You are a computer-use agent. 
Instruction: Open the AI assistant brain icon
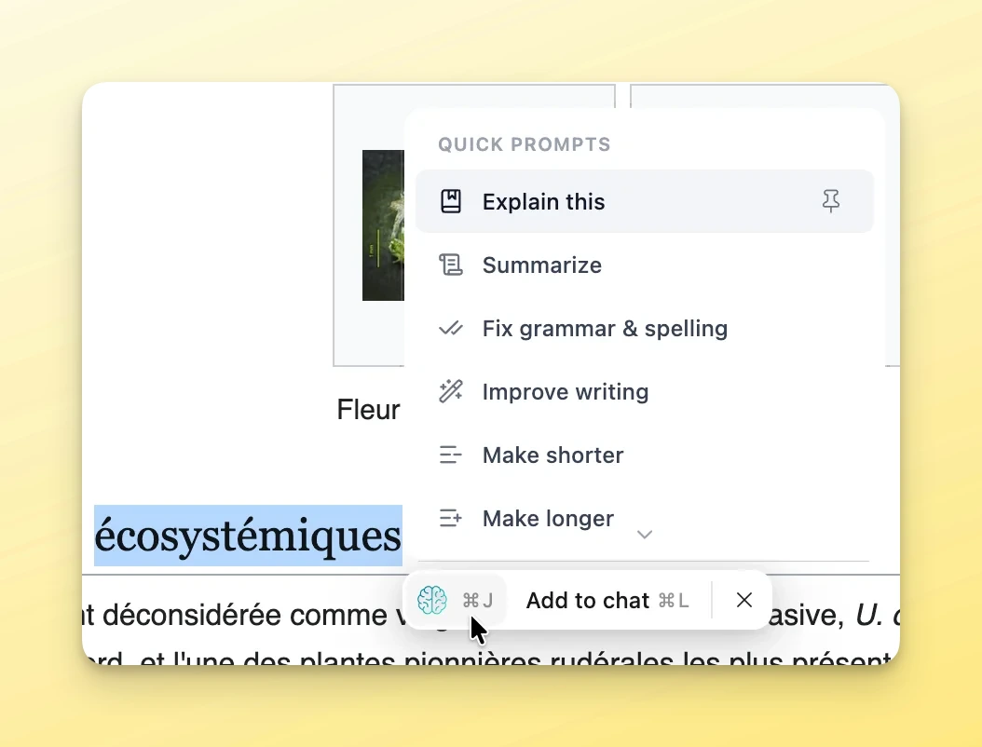pos(432,600)
